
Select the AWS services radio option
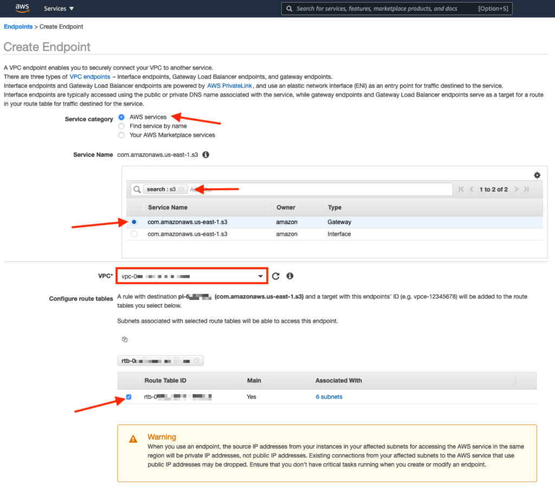click(x=121, y=117)
